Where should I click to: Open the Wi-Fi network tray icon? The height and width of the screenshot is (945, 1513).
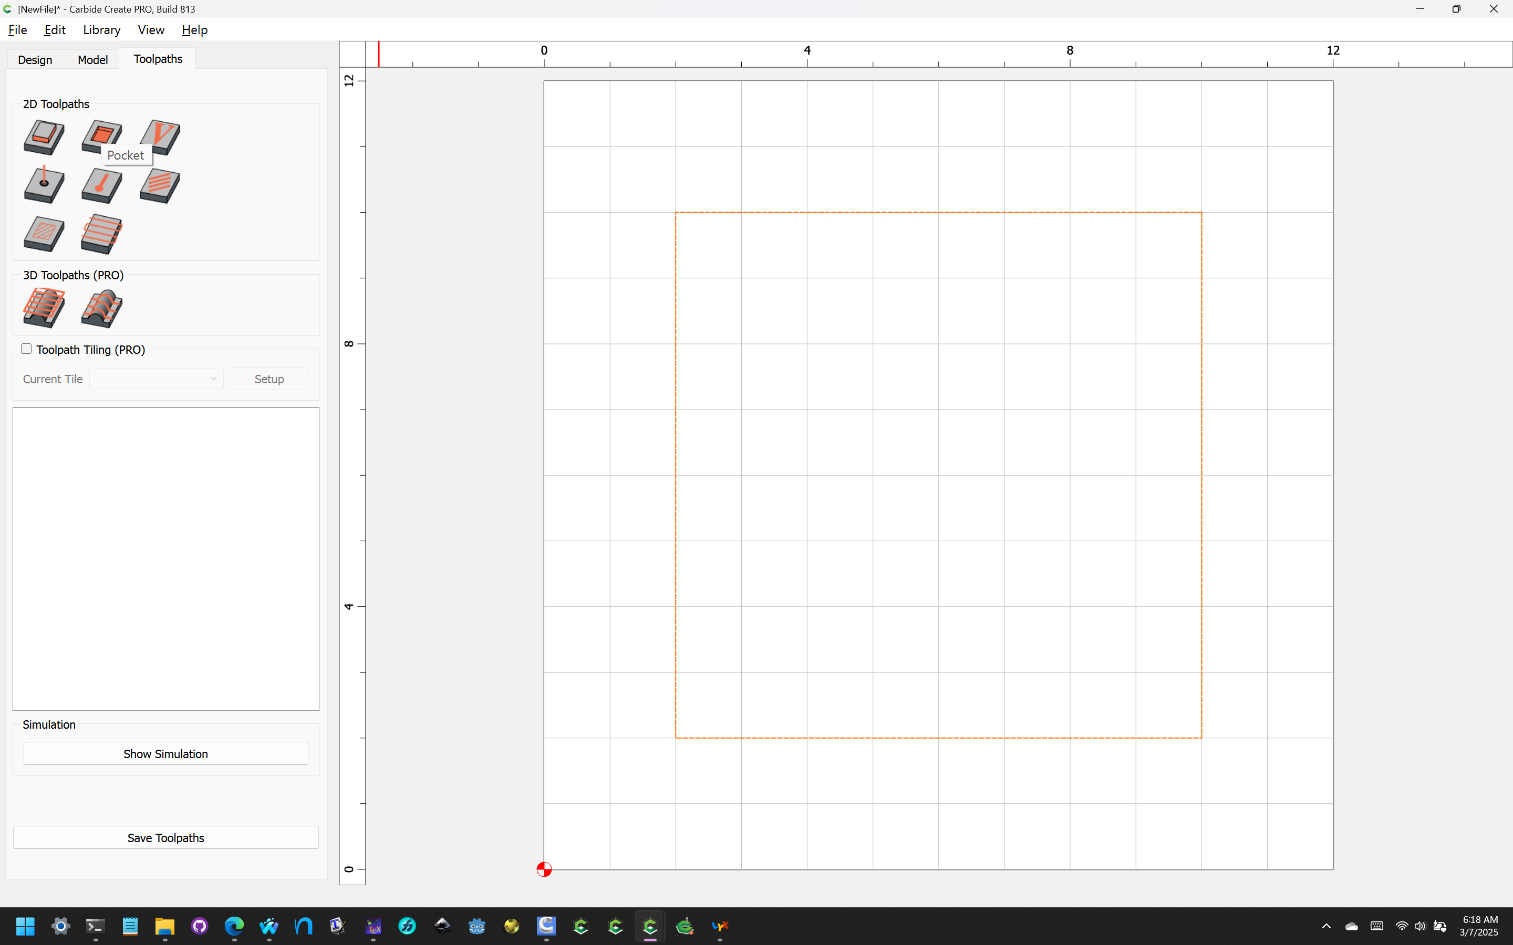1402,926
